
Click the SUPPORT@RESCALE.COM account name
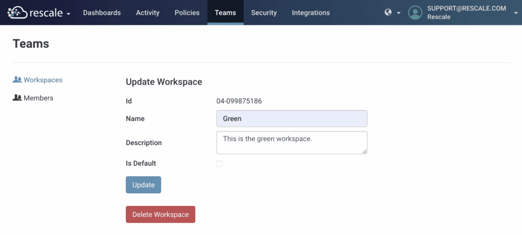click(466, 8)
